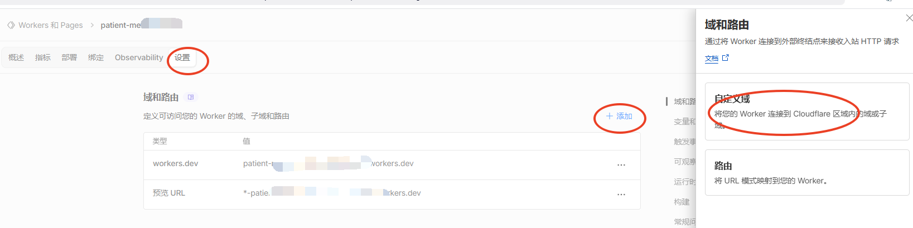Screen dimensions: 913x228
Task: Click the 添加 button
Action: [x=619, y=116]
